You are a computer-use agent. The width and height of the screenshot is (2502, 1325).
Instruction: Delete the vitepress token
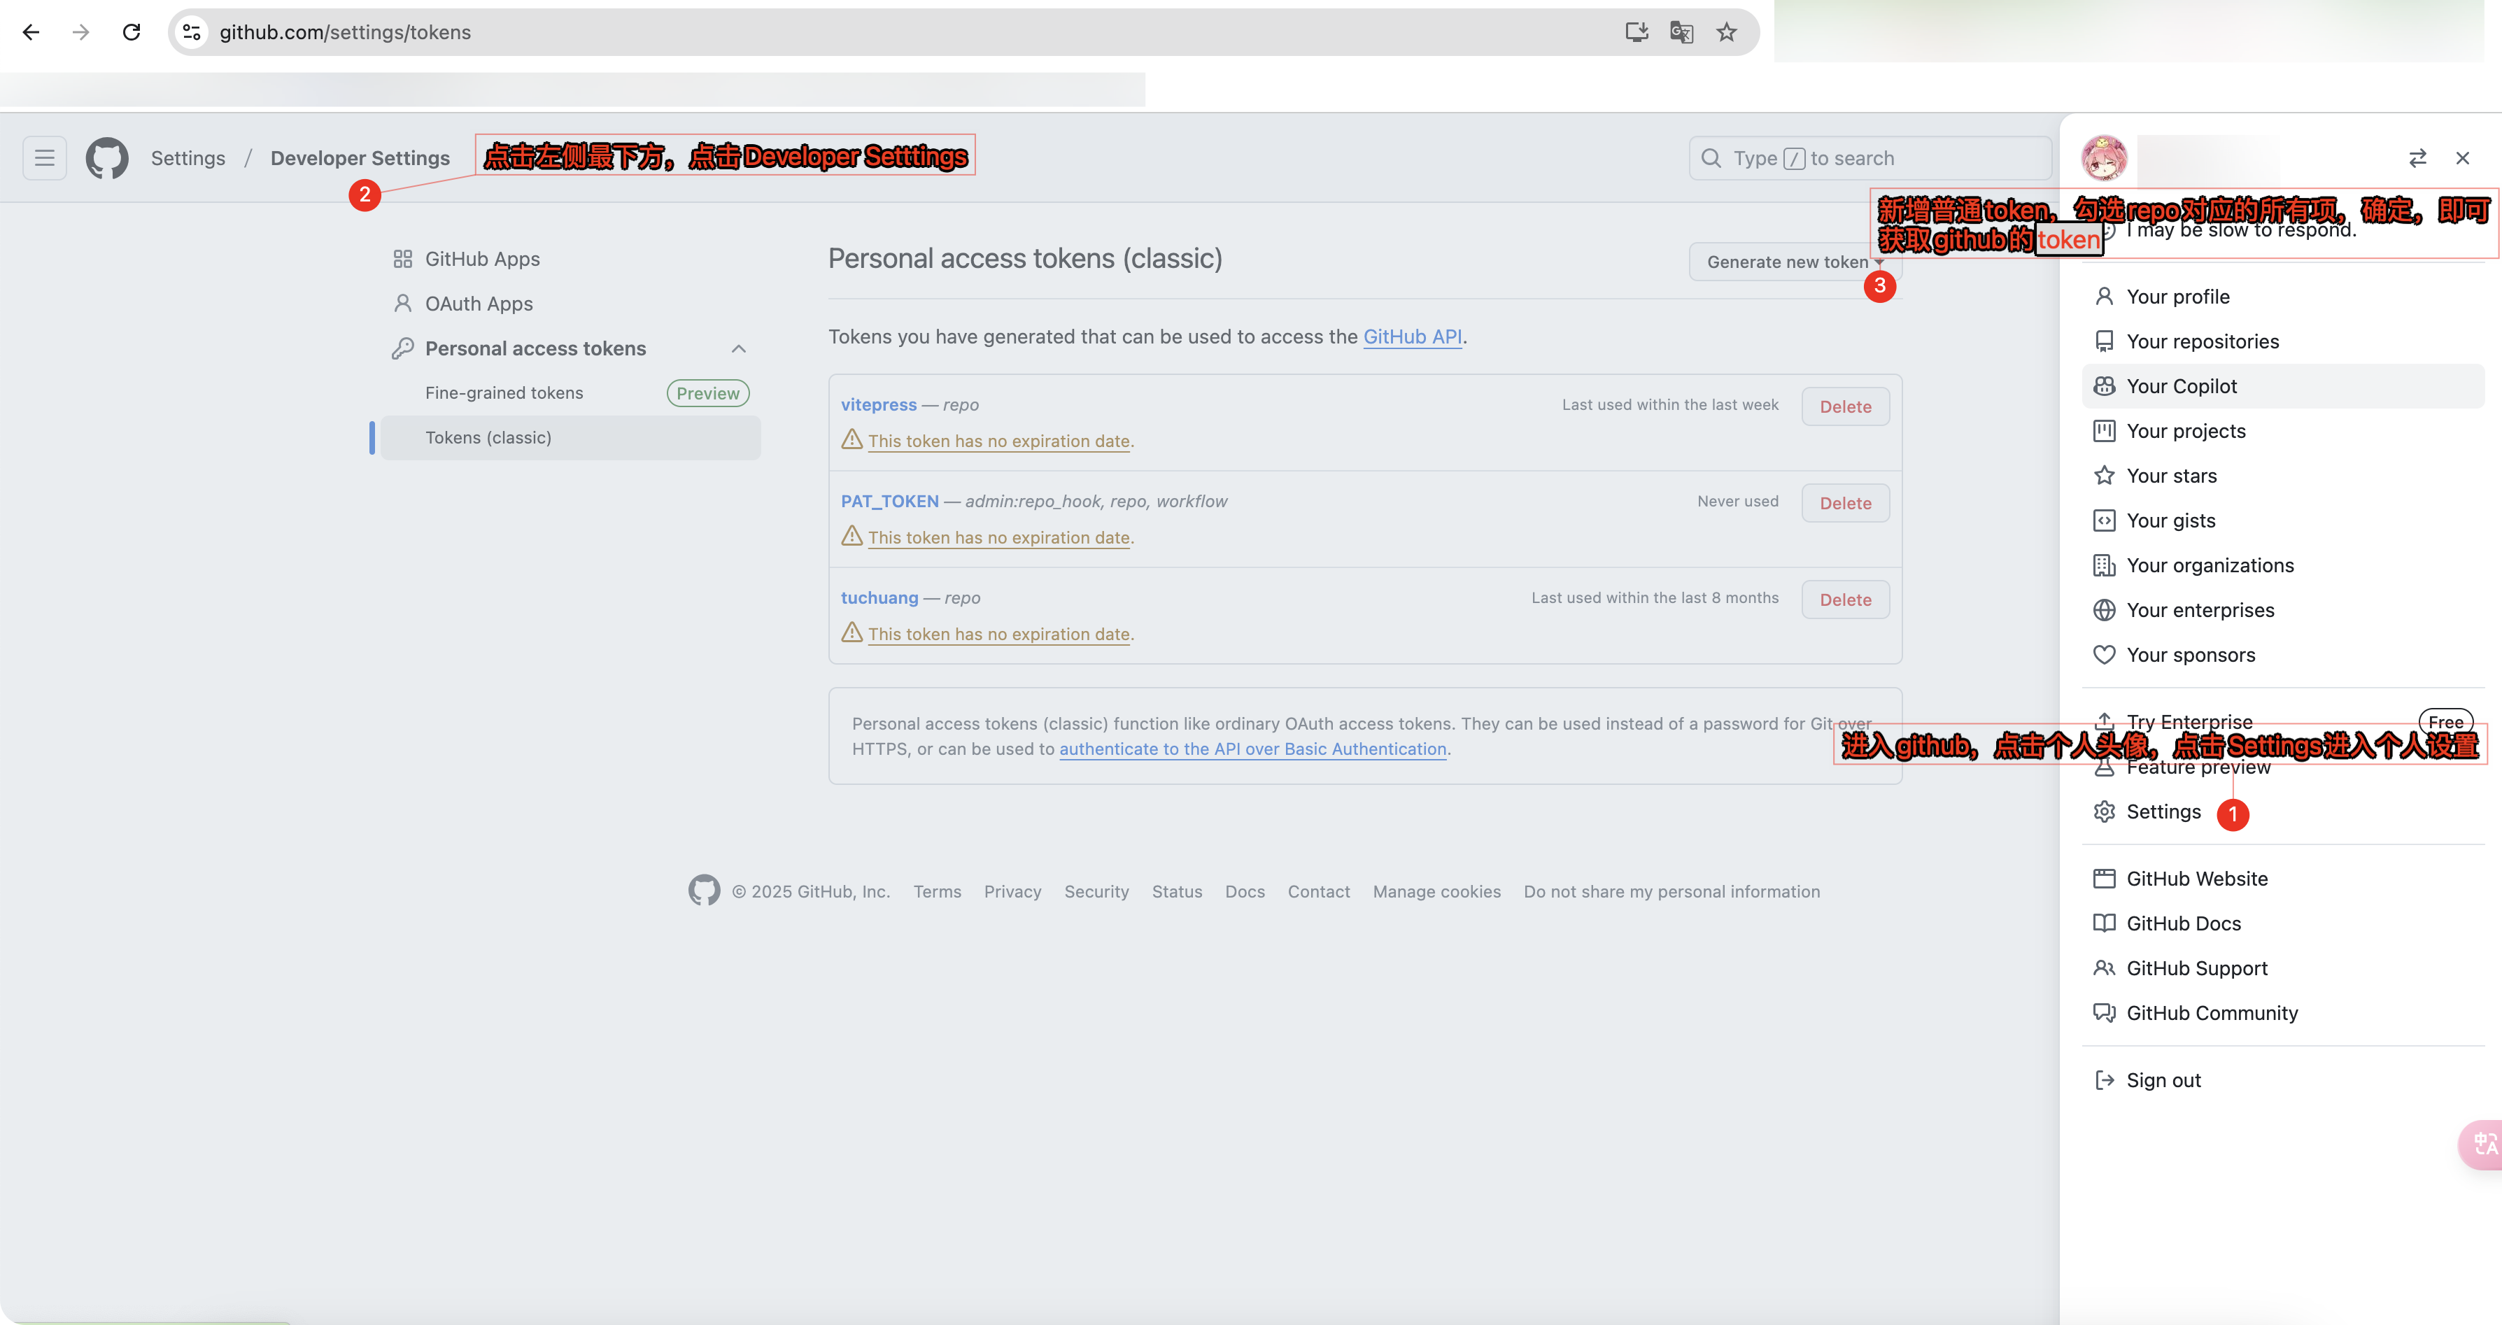(x=1846, y=406)
